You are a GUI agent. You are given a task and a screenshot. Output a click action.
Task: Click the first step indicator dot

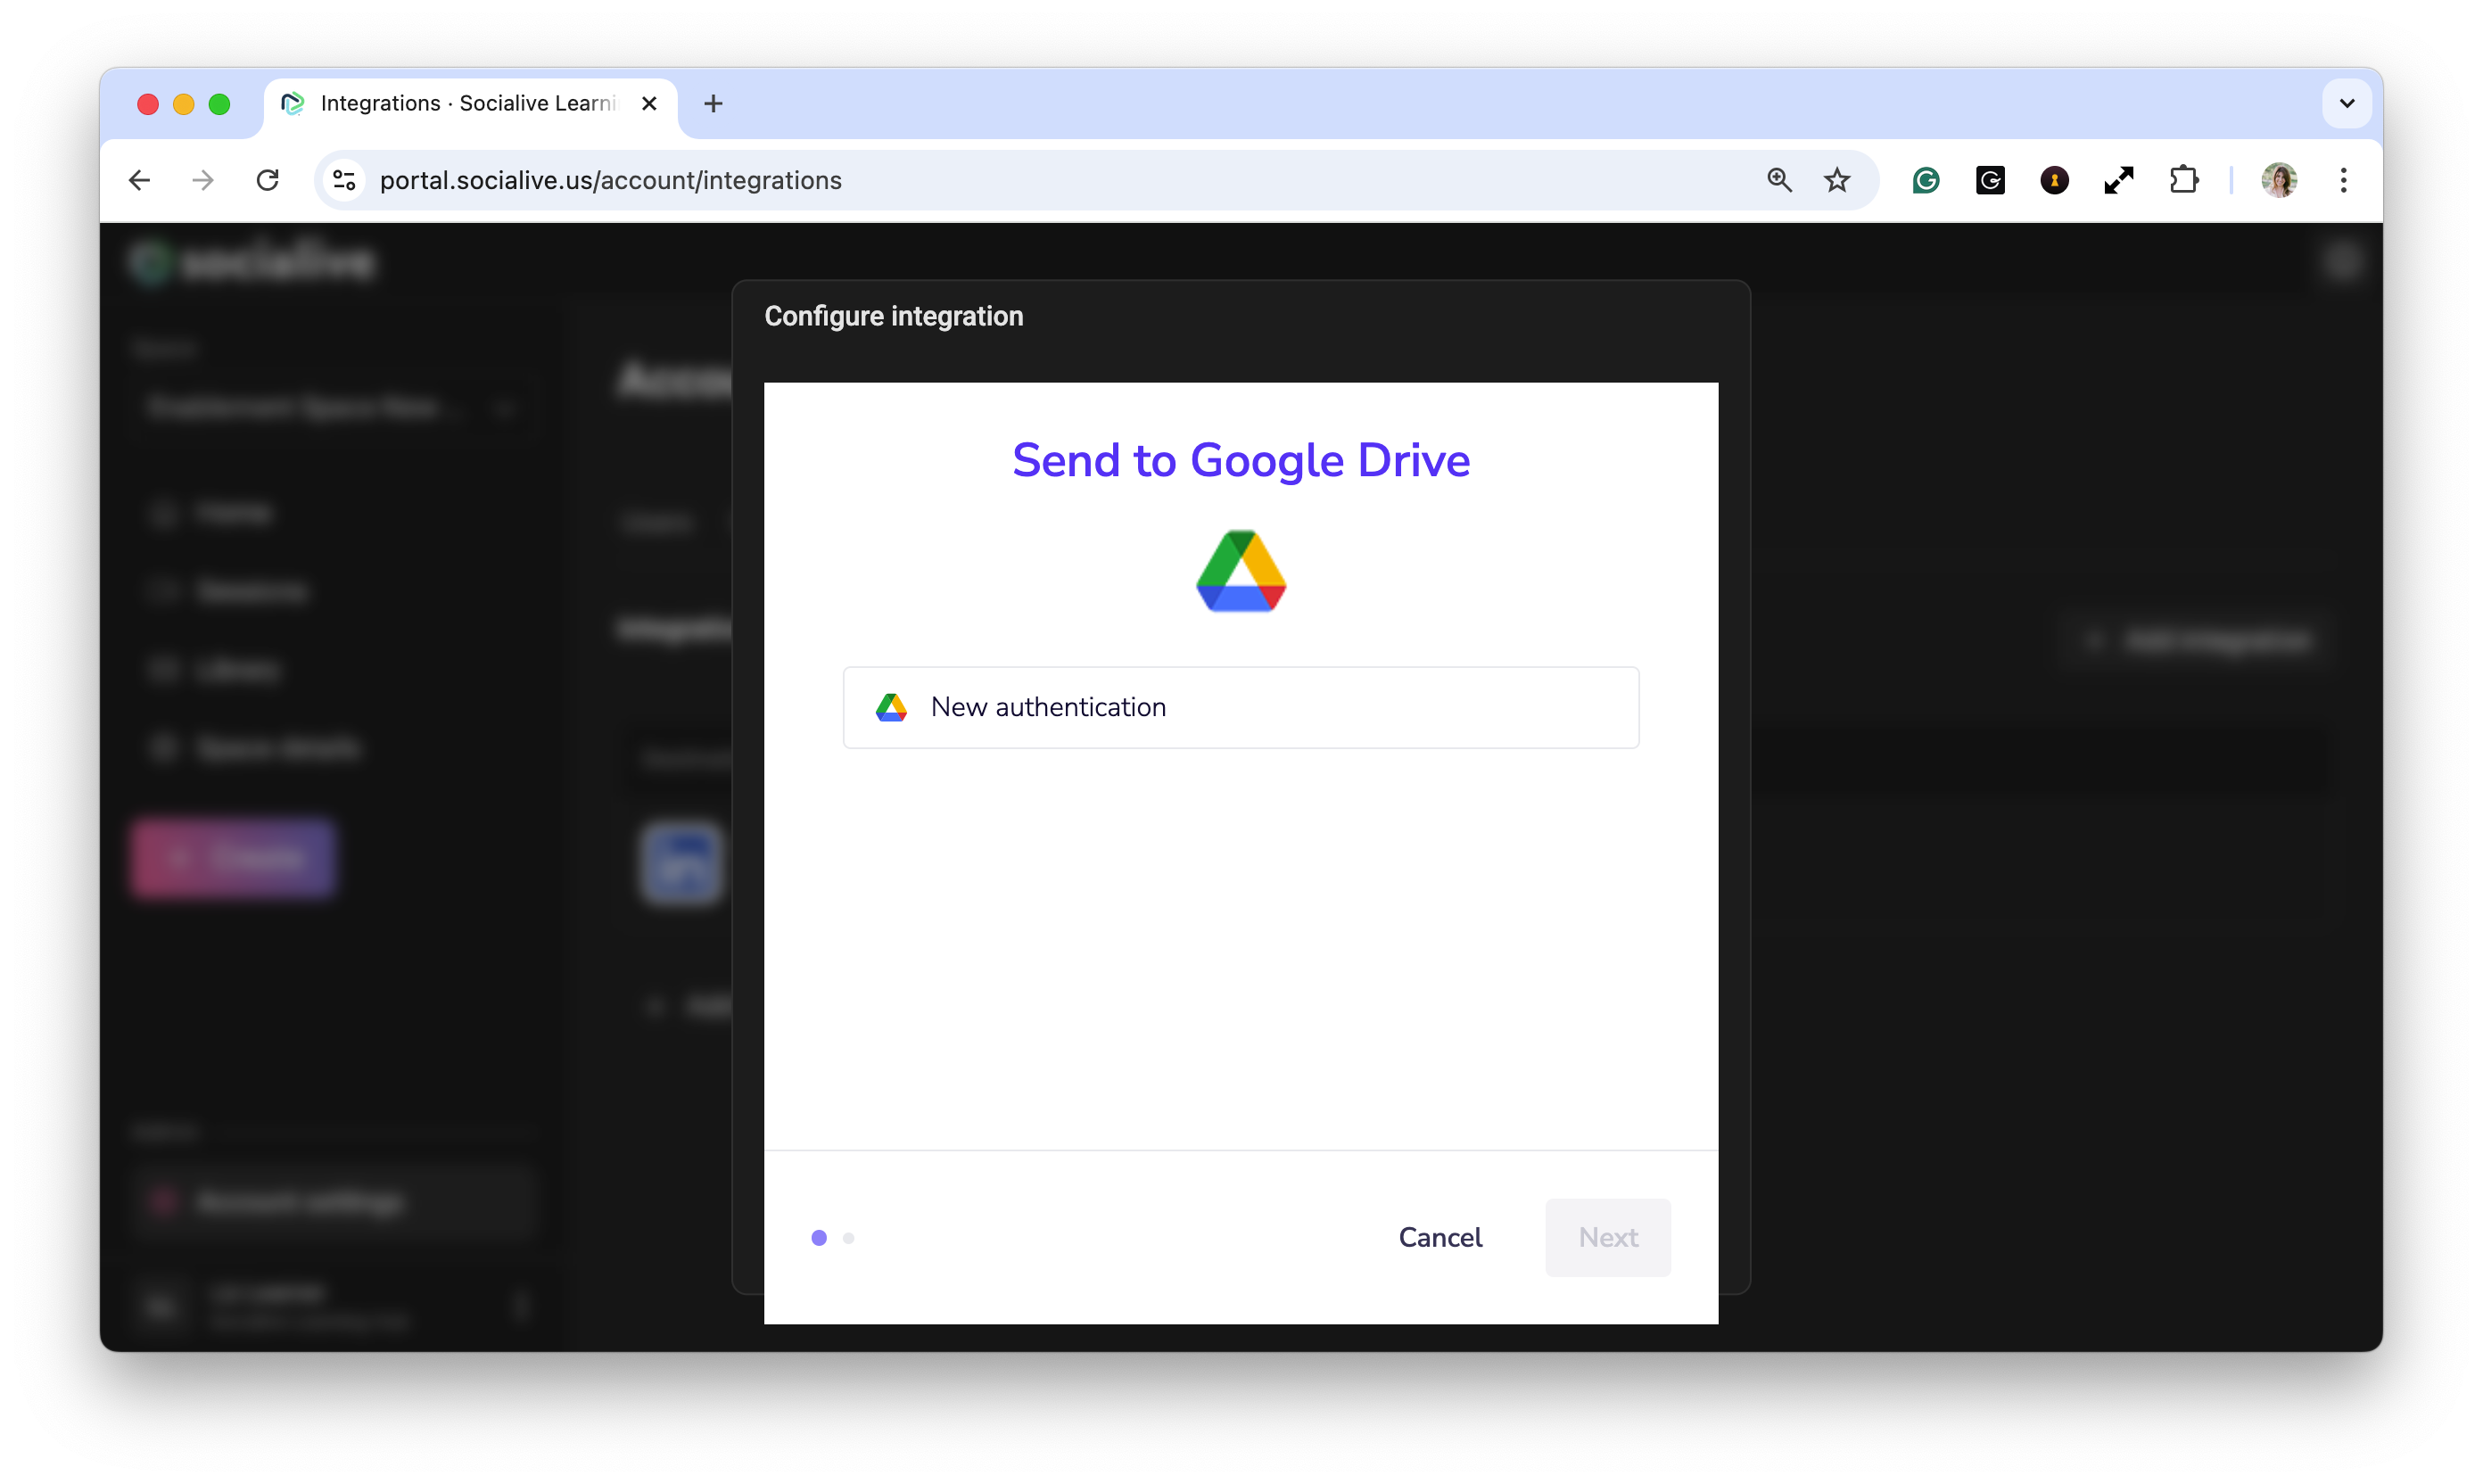(819, 1238)
